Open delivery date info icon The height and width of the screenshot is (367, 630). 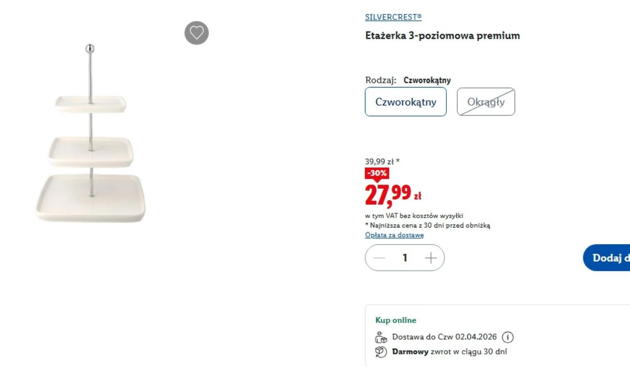(508, 337)
